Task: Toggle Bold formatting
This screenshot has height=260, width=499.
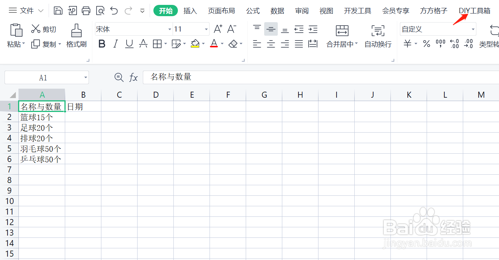Action: point(102,44)
